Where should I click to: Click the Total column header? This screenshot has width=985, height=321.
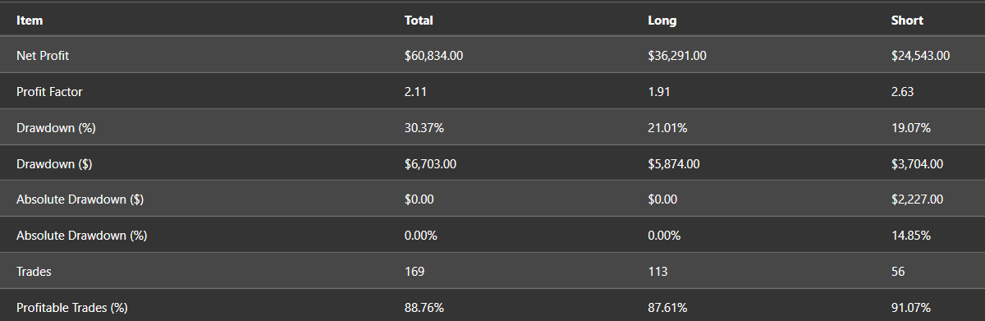pyautogui.click(x=419, y=20)
